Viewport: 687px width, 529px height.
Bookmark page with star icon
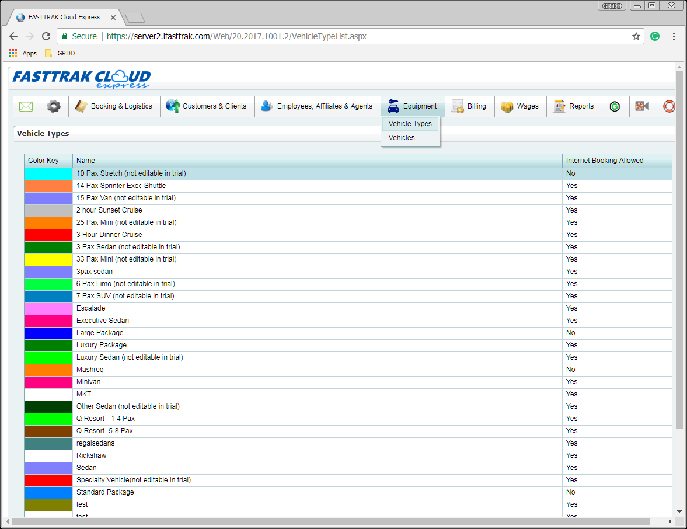[636, 36]
